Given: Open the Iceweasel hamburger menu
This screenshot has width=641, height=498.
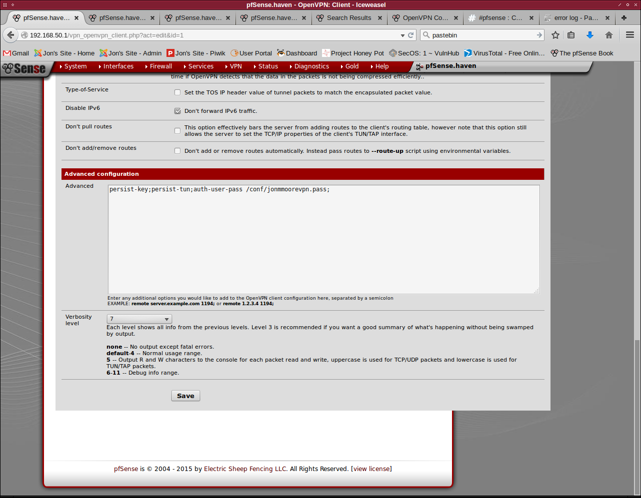Looking at the screenshot, I should (x=630, y=35).
